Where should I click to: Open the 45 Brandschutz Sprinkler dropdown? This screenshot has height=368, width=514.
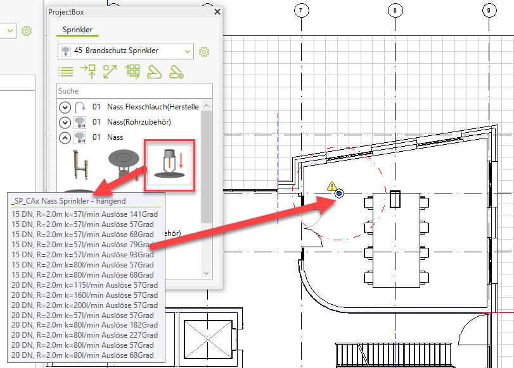pos(125,51)
